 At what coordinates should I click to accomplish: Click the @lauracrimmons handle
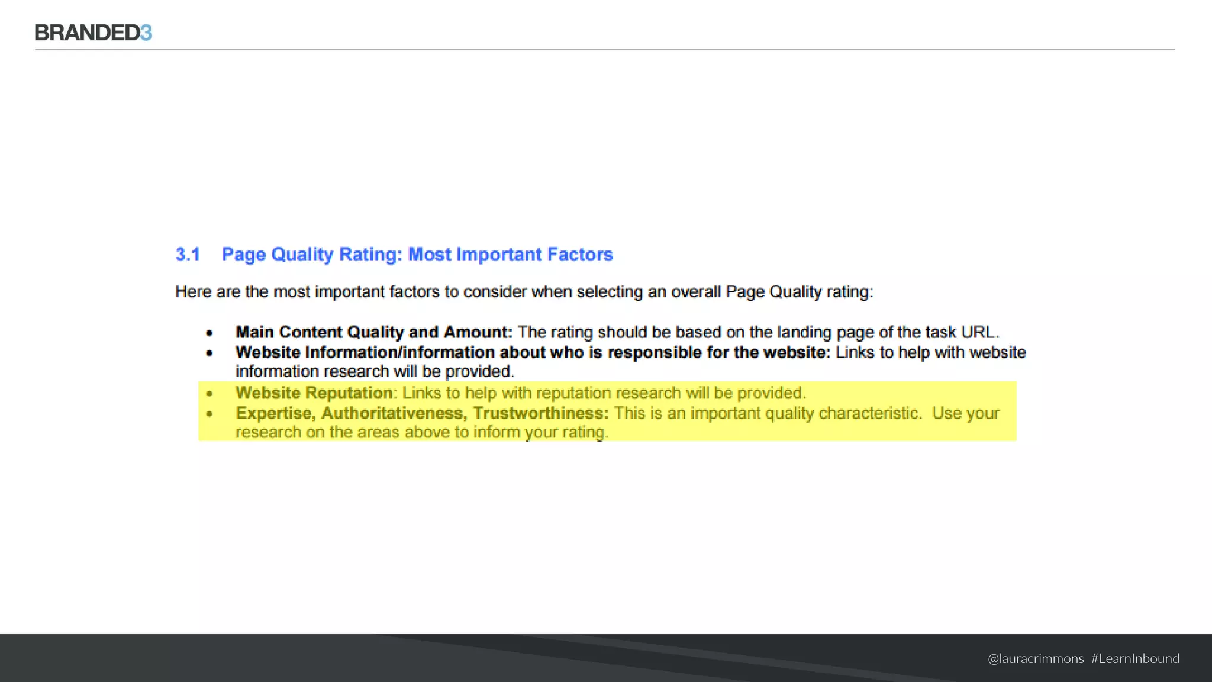(1036, 658)
